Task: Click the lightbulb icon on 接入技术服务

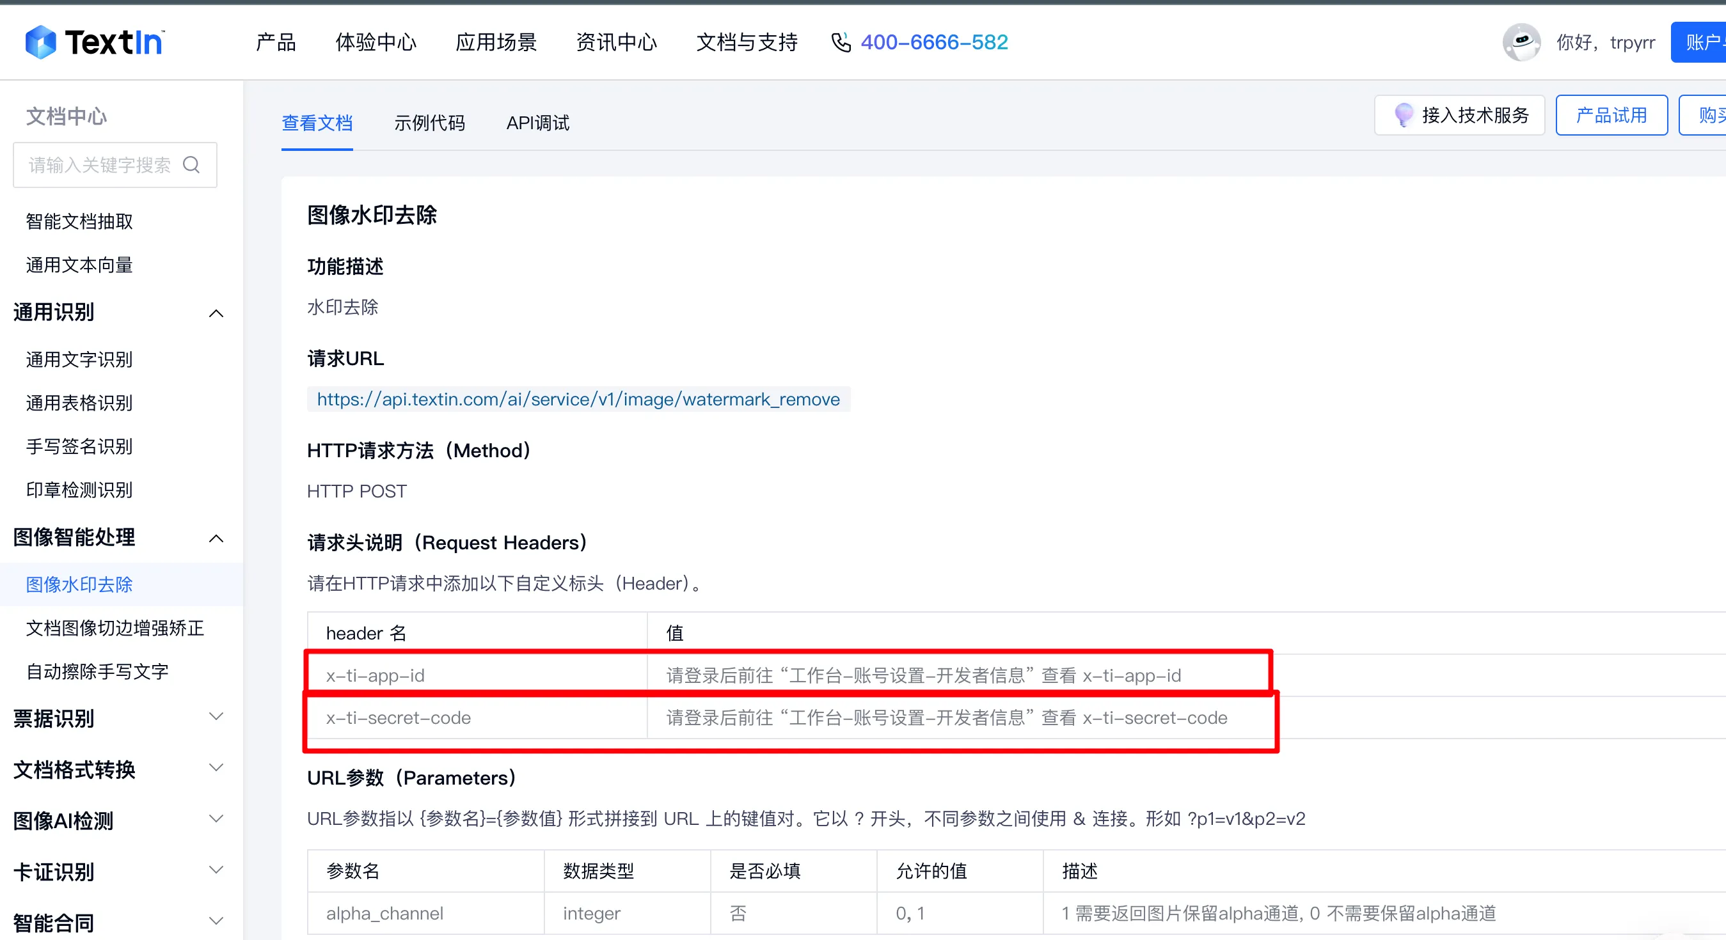Action: (1403, 115)
